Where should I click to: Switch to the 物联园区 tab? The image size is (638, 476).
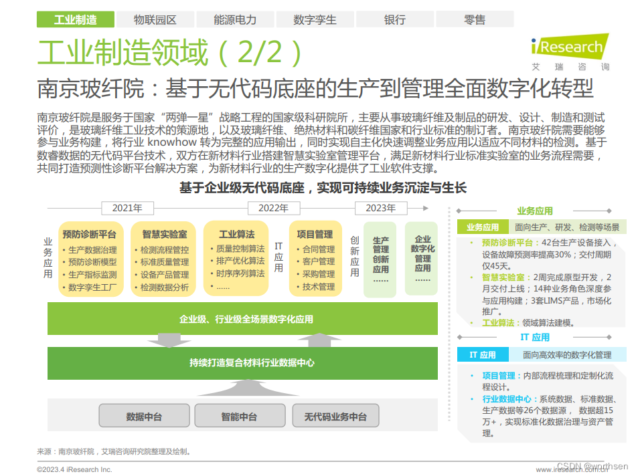(155, 19)
